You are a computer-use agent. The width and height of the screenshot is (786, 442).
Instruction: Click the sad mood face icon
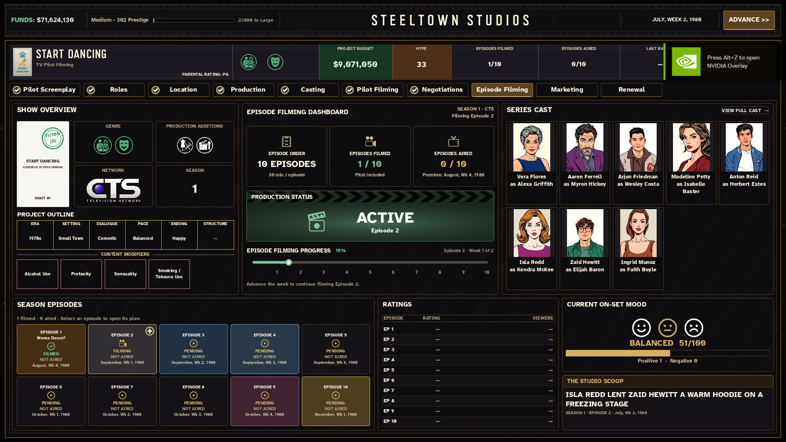click(x=694, y=328)
